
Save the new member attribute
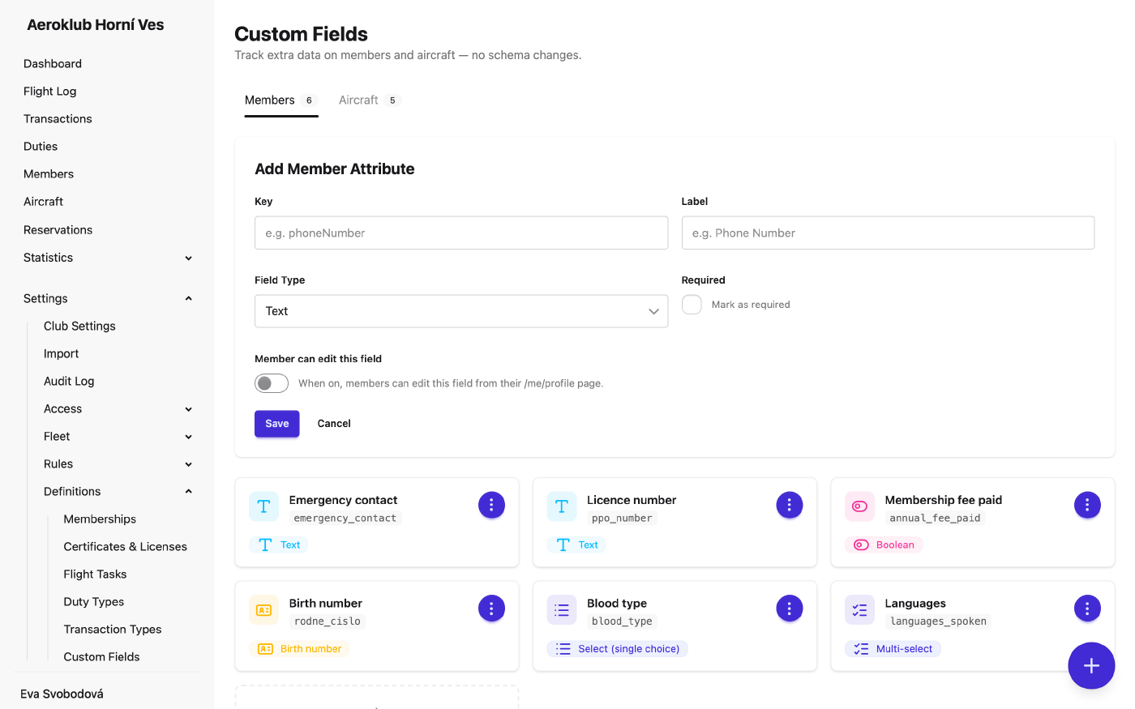point(277,424)
